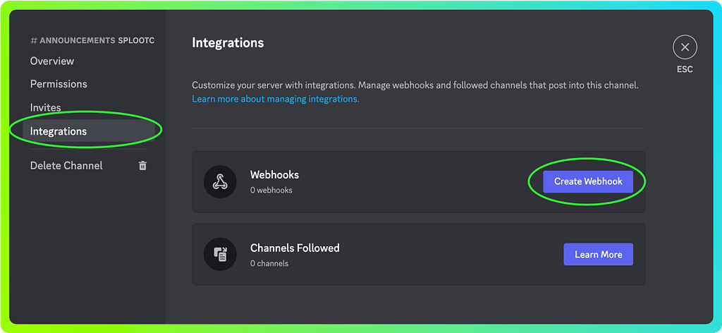This screenshot has width=722, height=333.
Task: Click the Learn More button
Action: [598, 255]
